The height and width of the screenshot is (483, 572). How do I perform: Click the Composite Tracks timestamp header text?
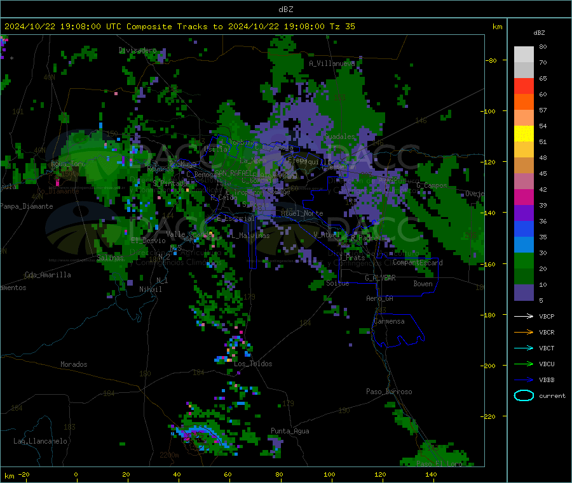179,27
